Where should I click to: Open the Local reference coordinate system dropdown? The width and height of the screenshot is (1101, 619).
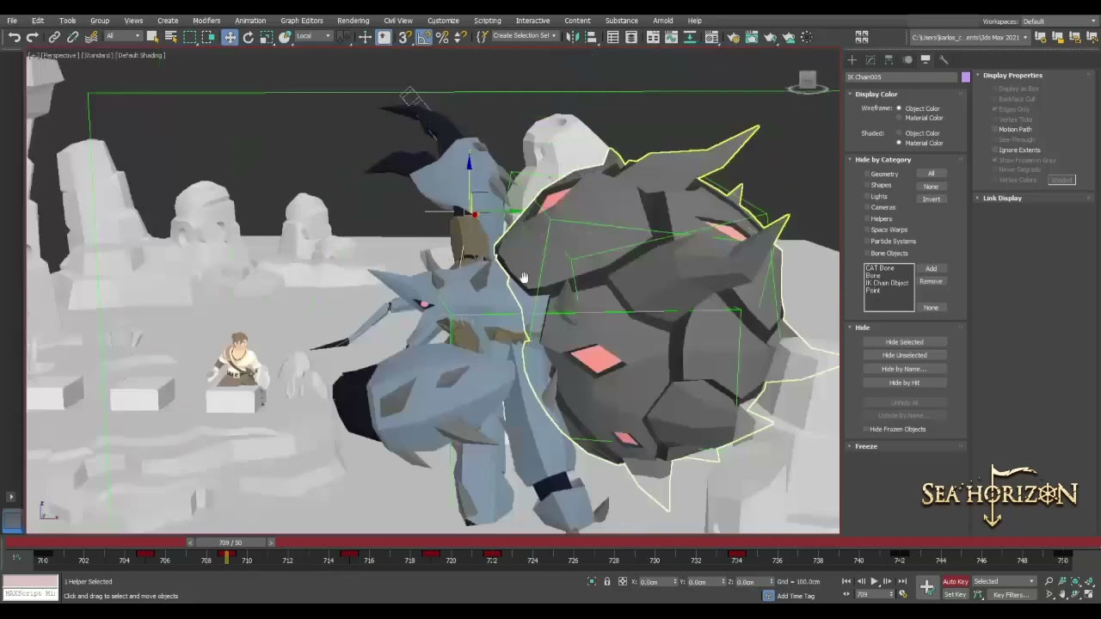(314, 37)
